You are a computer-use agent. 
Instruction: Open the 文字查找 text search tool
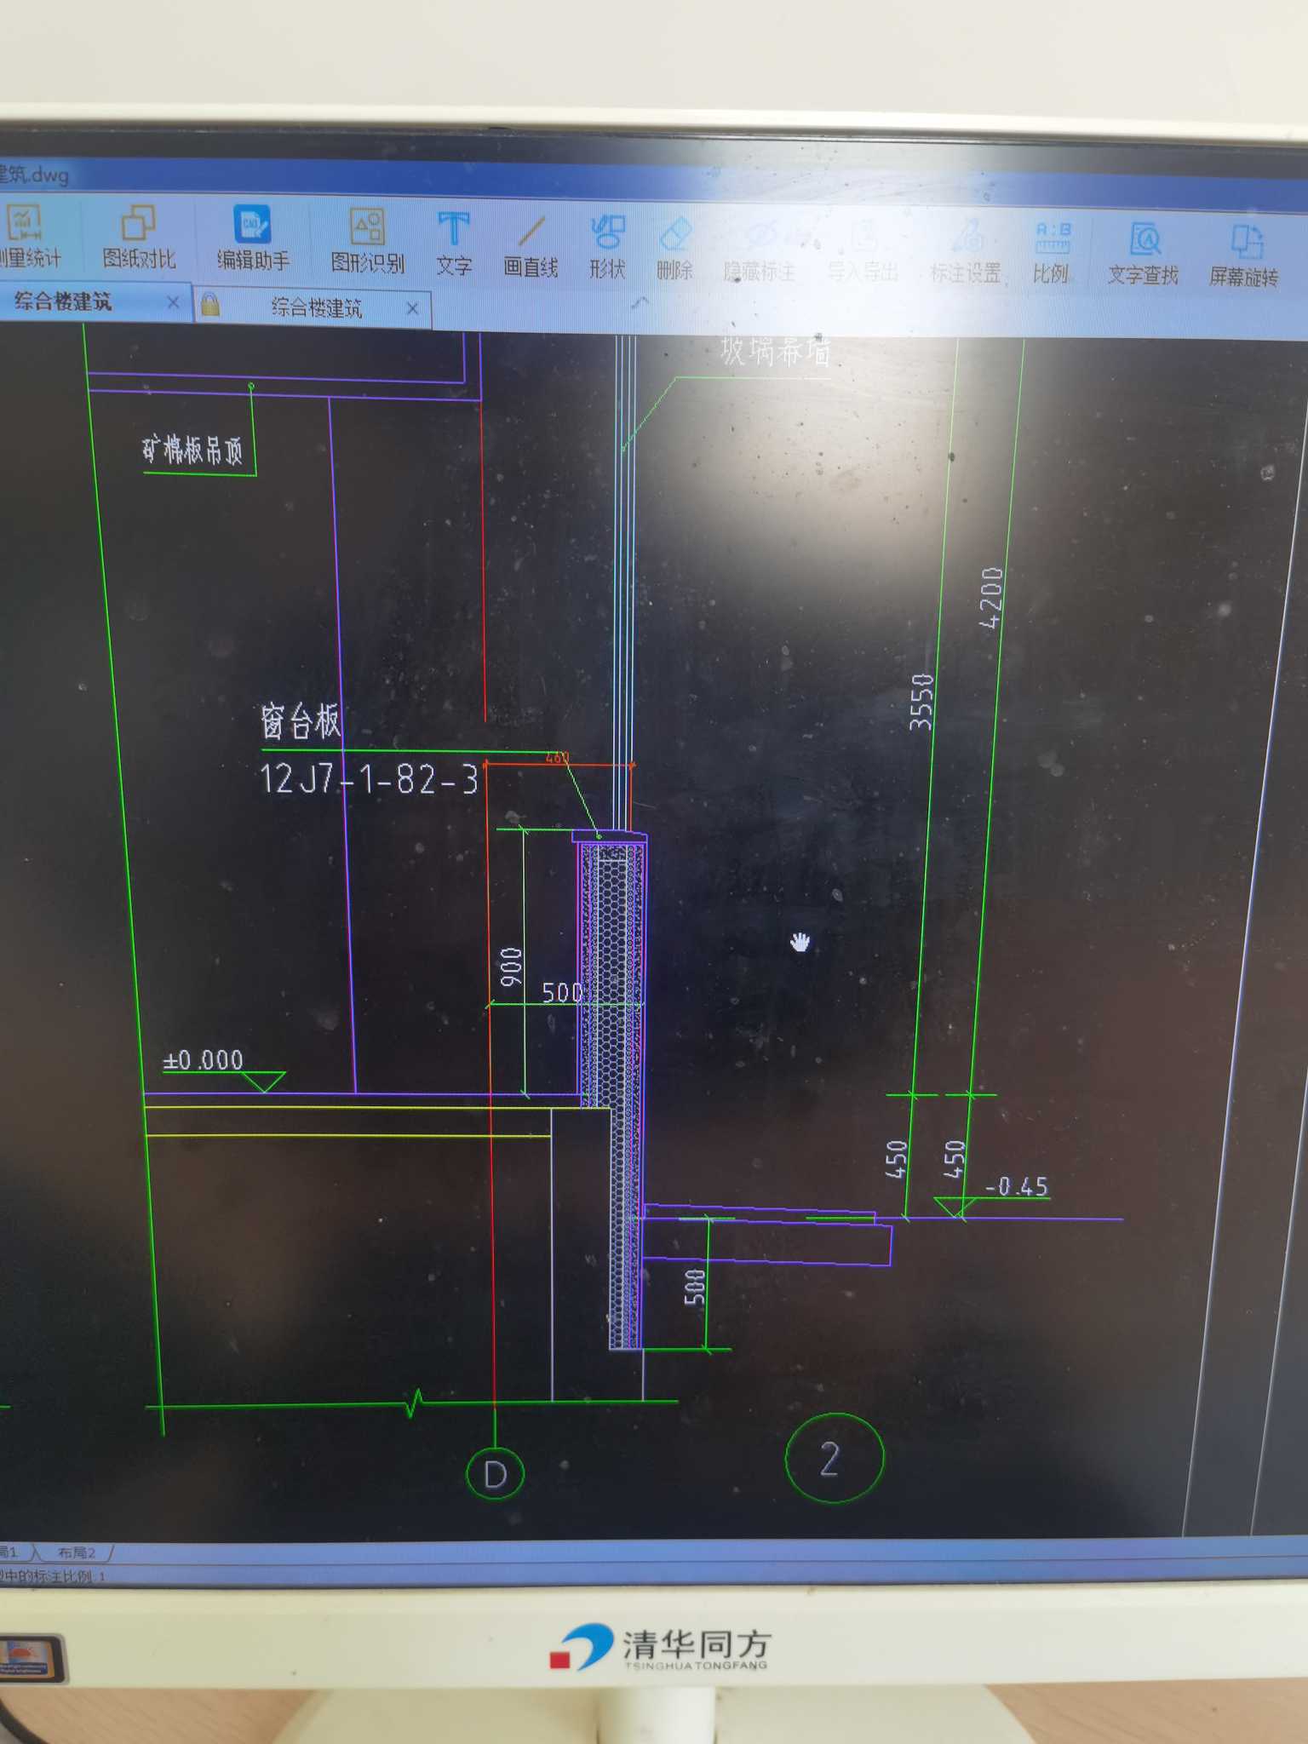[1143, 255]
